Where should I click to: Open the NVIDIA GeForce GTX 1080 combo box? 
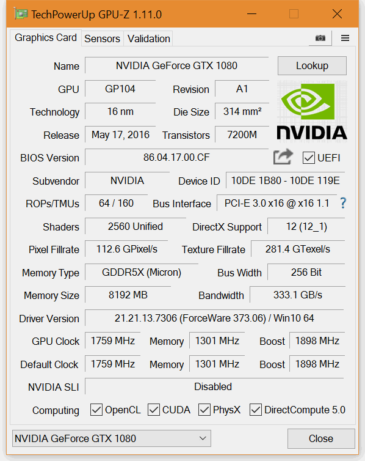pos(112,438)
